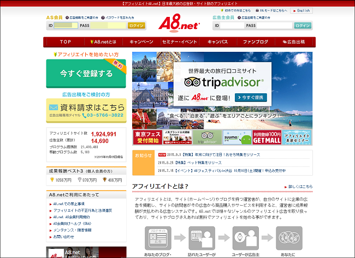Click the A8.net video thumbnail at bottom left
This screenshot has height=258, width=355.
tap(86, 252)
